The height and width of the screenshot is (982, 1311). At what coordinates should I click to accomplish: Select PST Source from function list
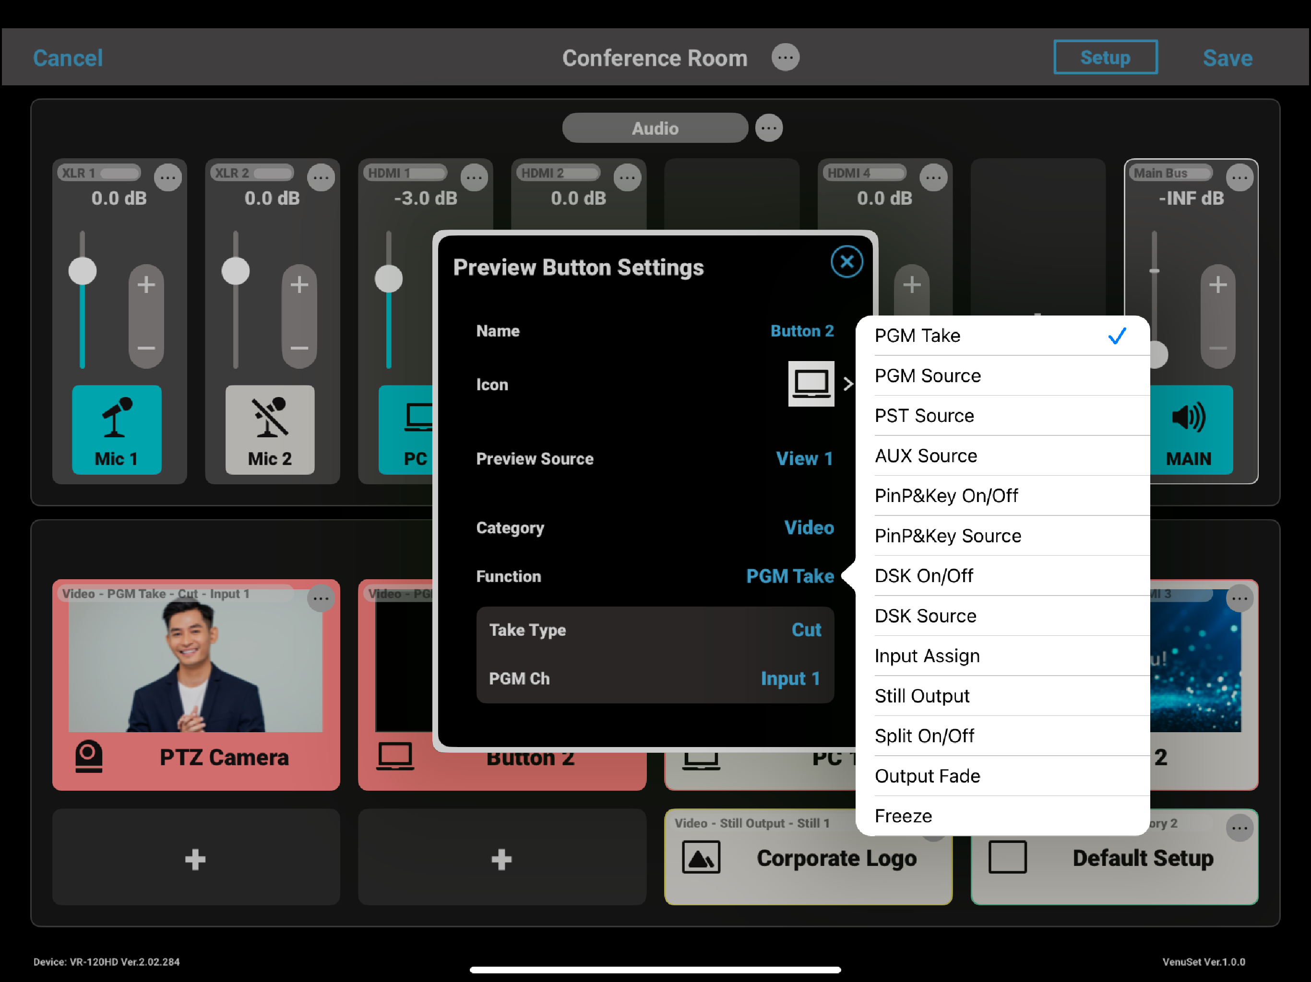pyautogui.click(x=924, y=415)
